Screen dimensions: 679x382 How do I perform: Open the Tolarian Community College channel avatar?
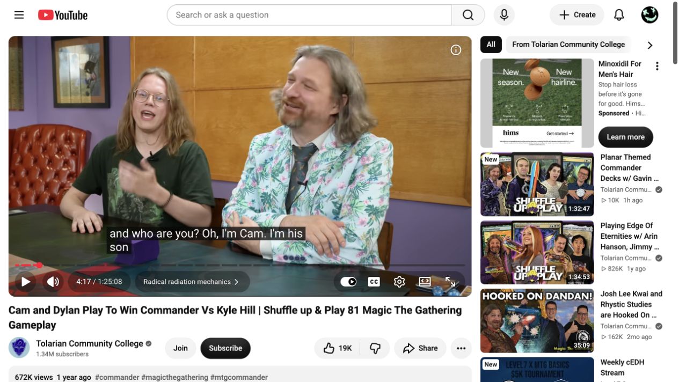tap(19, 348)
